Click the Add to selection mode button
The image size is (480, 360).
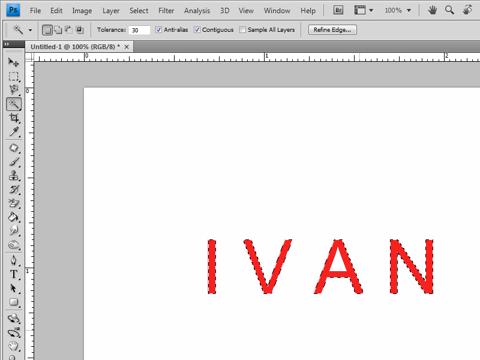pos(58,30)
